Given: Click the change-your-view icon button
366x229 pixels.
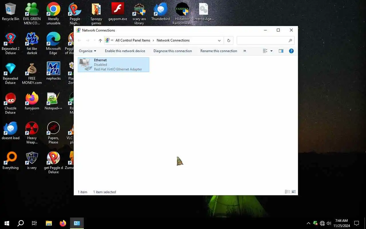Looking at the screenshot, I should (265, 51).
